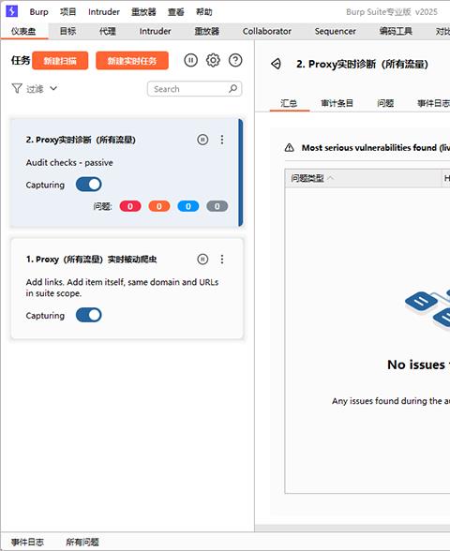Open task settings gear icon
The image size is (450, 551).
tap(213, 60)
